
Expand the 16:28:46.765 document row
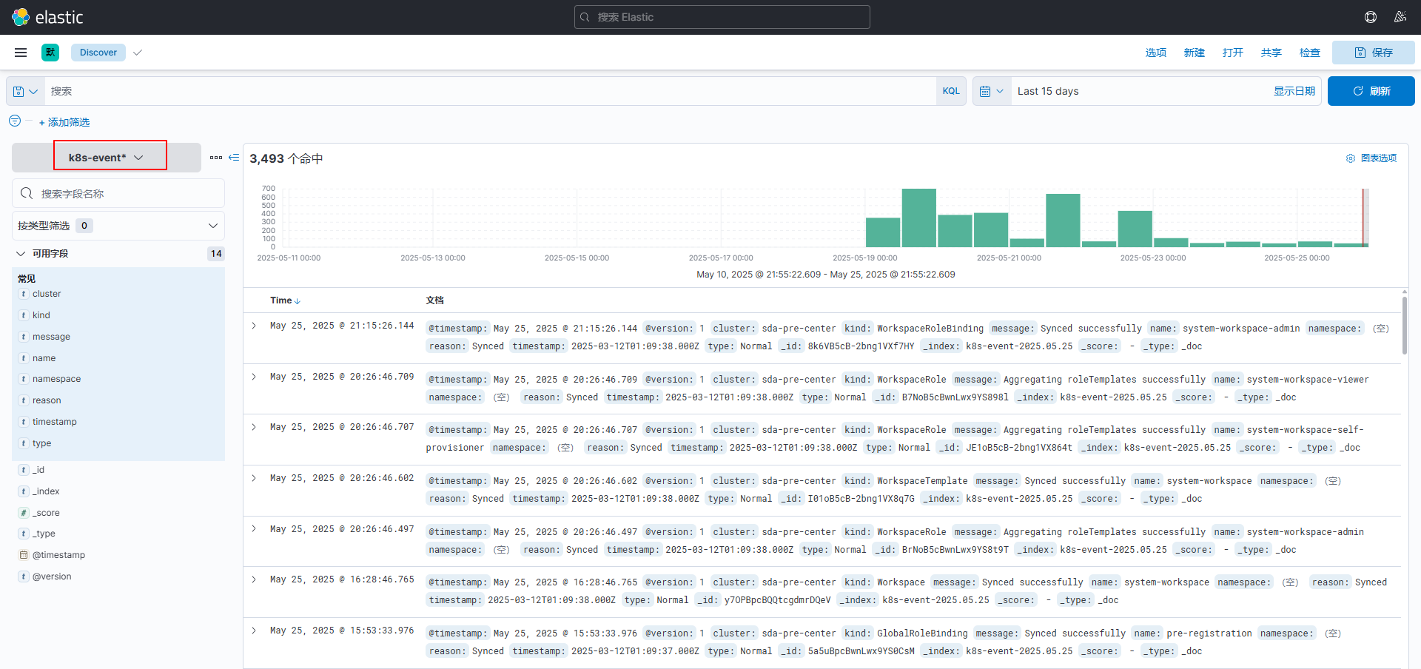[254, 579]
